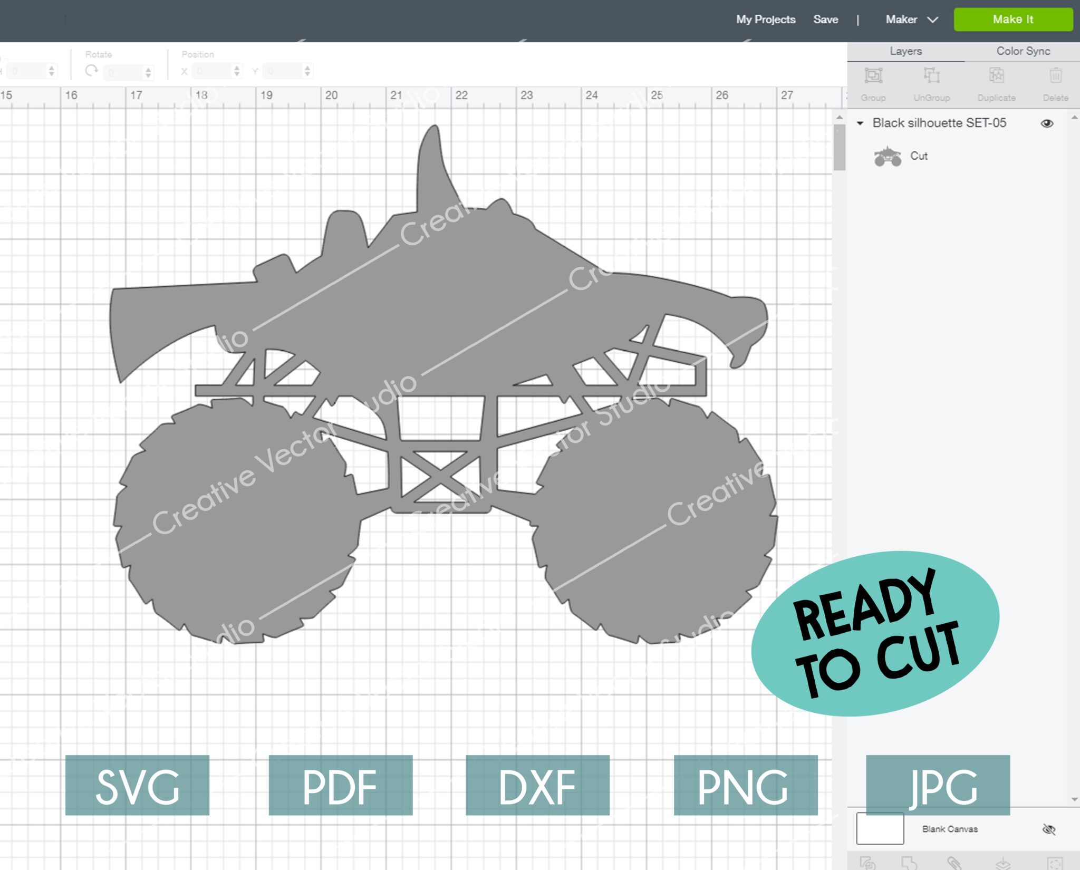Select the Black silhouette SET-05 layer name
The height and width of the screenshot is (870, 1080).
[x=939, y=123]
